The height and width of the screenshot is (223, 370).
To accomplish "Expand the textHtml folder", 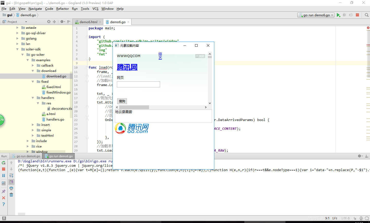I will click(x=33, y=136).
